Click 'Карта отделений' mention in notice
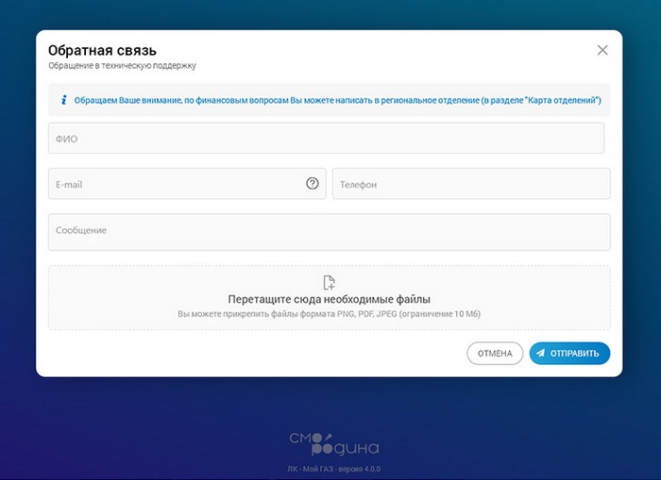 point(563,100)
